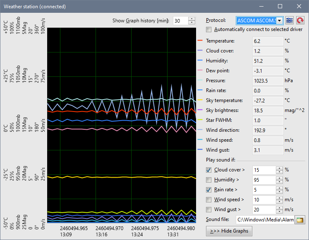
Task: Uncheck the Cloud cover sound alarm
Action: [x=209, y=170]
